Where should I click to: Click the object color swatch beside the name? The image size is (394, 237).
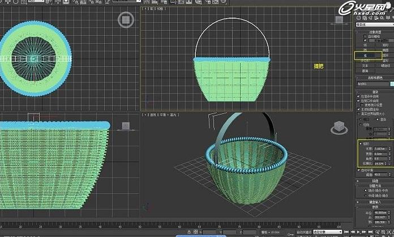391,83
